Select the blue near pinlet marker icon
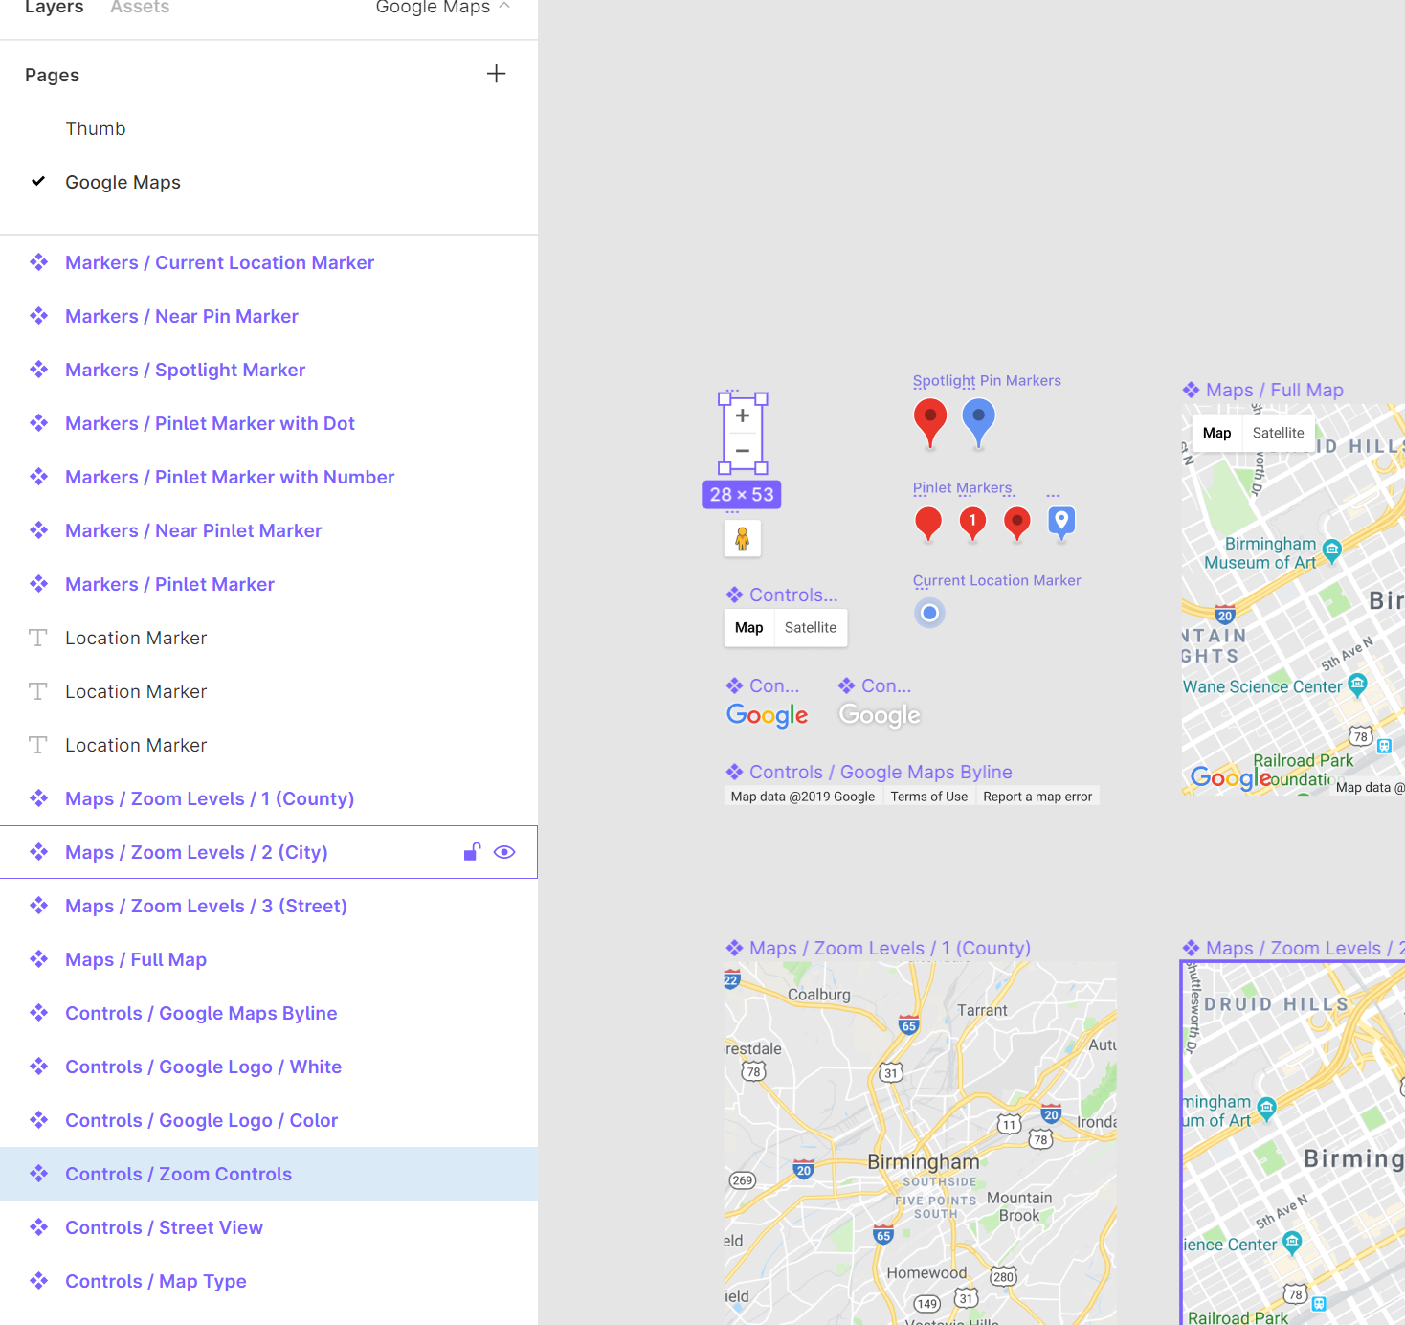The height and width of the screenshot is (1325, 1405). (1061, 522)
